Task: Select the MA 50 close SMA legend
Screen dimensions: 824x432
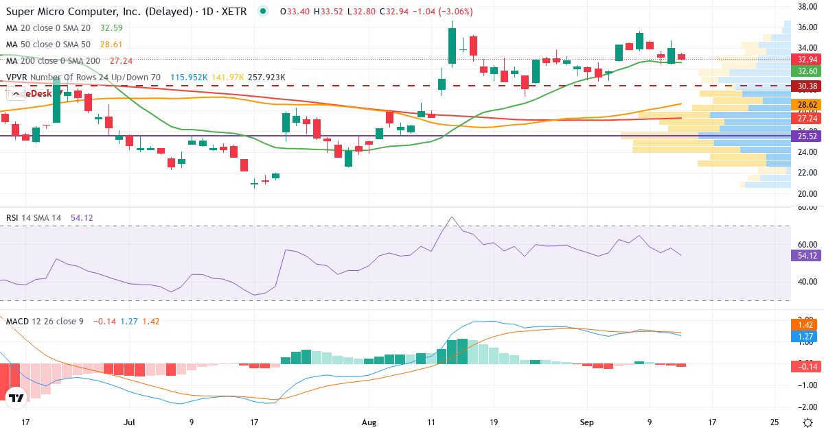Action: point(48,44)
